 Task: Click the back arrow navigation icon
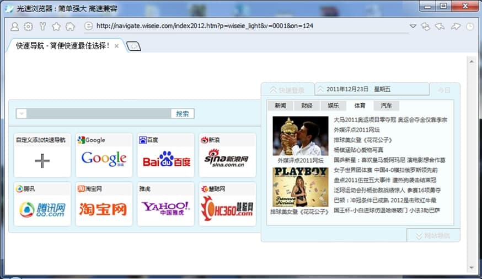(x=440, y=27)
